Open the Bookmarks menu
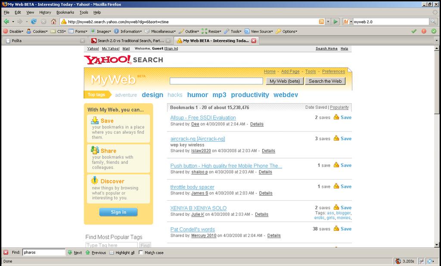This screenshot has width=441, height=266. pyautogui.click(x=65, y=12)
